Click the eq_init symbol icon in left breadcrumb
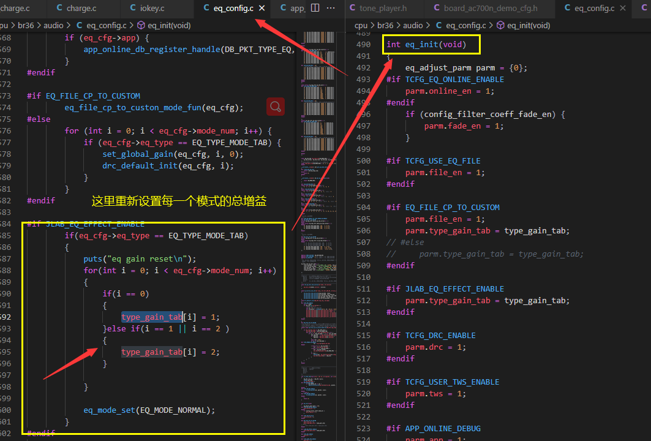Image resolution: width=651 pixels, height=441 pixels. coord(141,25)
